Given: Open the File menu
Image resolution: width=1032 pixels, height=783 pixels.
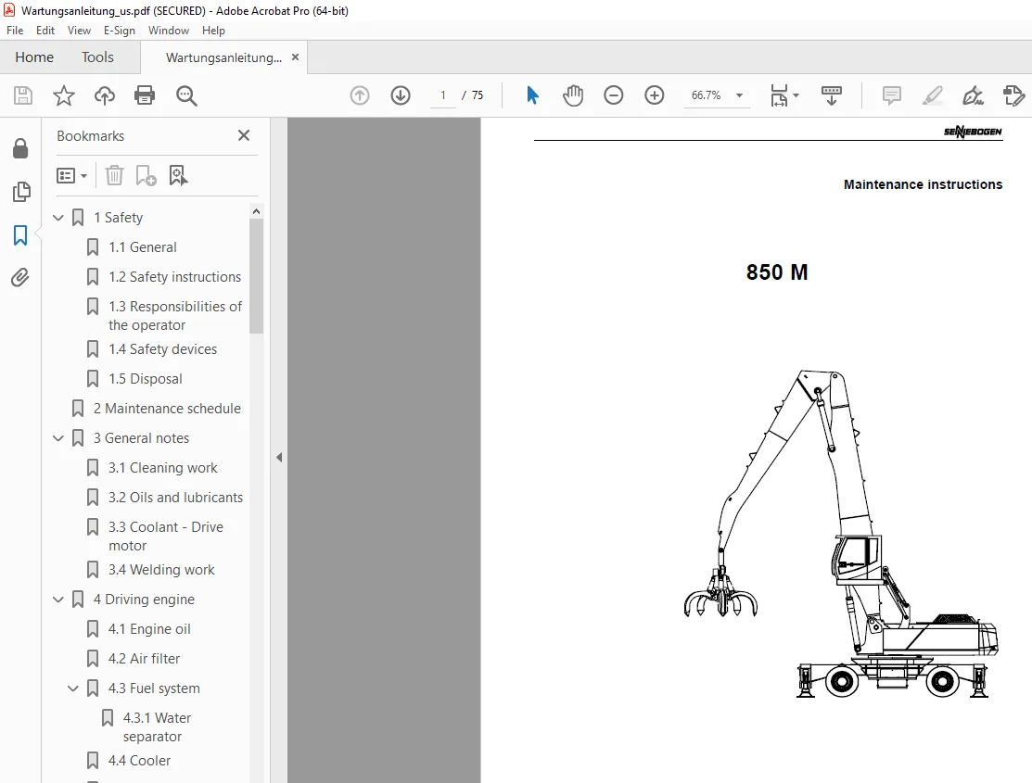Looking at the screenshot, I should [15, 31].
